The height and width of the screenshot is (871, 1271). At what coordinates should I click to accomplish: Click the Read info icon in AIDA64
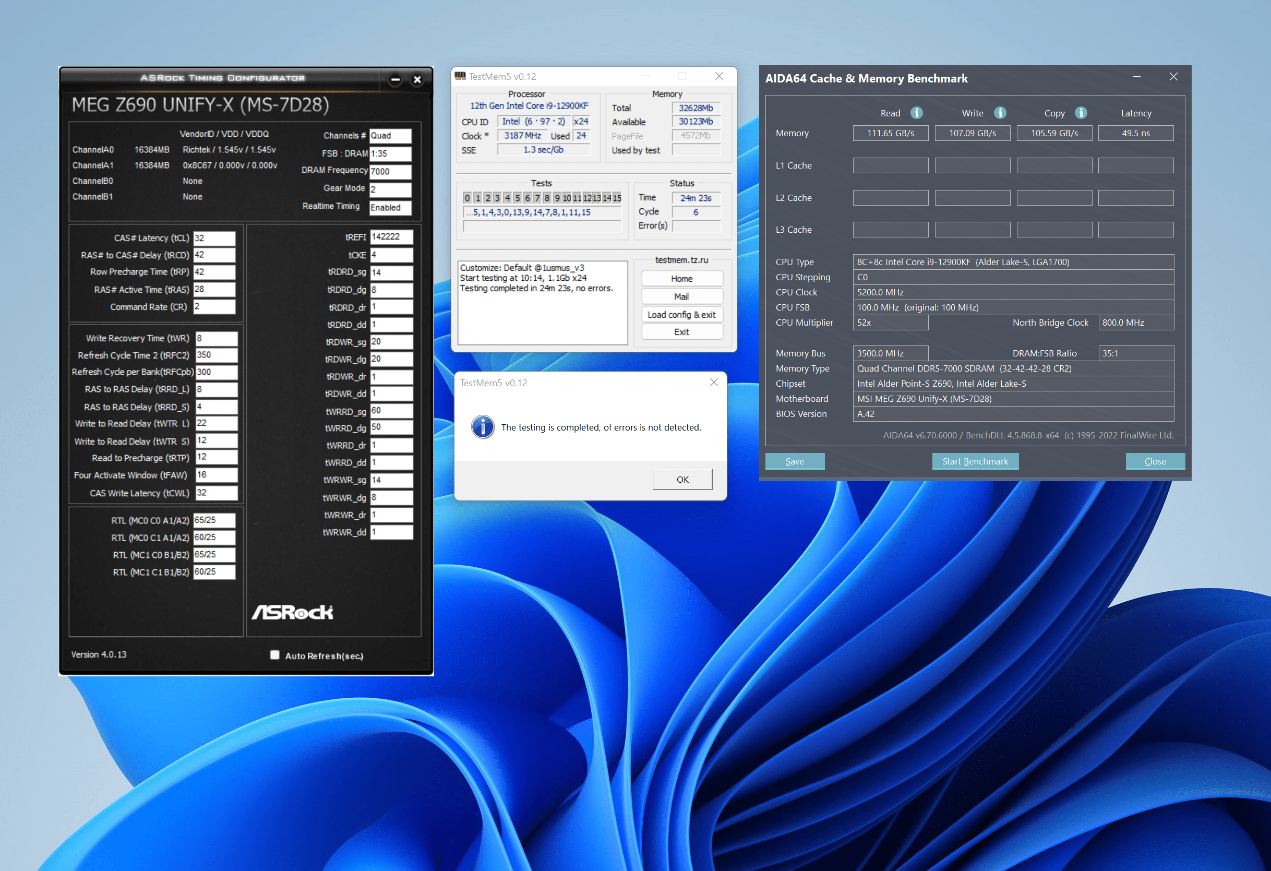(x=917, y=113)
